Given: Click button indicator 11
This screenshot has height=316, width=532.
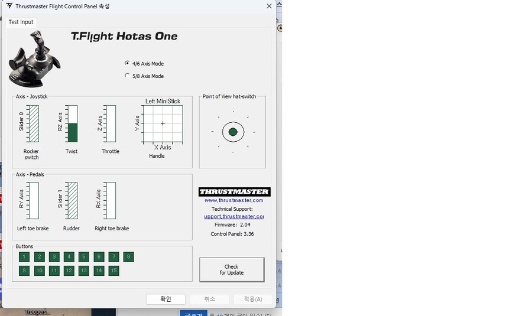Looking at the screenshot, I should point(54,271).
